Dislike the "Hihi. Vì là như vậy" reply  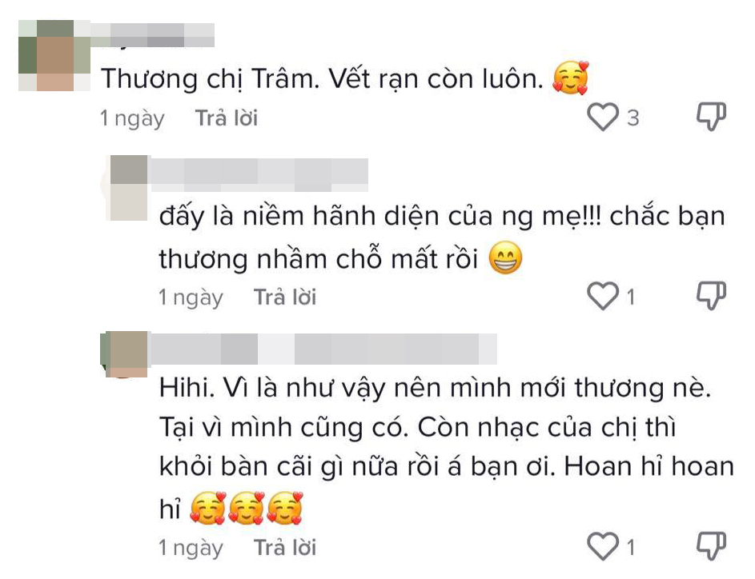click(711, 546)
